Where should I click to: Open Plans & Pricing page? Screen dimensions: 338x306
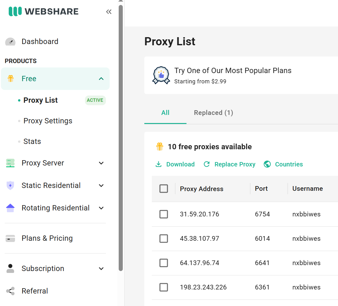point(47,238)
